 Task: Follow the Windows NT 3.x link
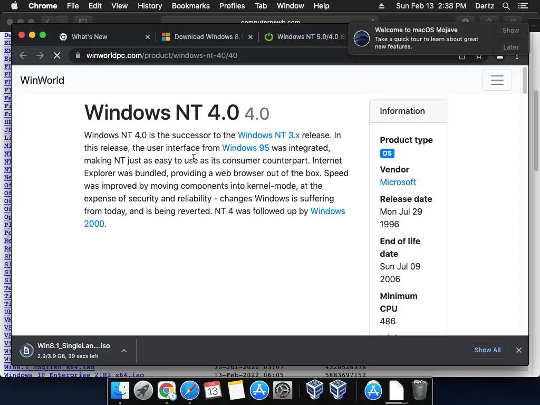pyautogui.click(x=268, y=135)
